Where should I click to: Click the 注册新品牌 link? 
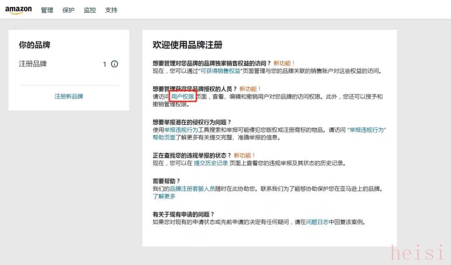(x=69, y=96)
